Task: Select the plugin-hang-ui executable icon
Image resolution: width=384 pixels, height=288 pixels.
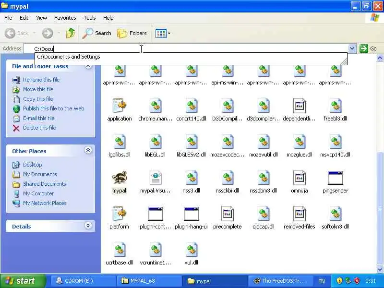Action: [x=191, y=214]
